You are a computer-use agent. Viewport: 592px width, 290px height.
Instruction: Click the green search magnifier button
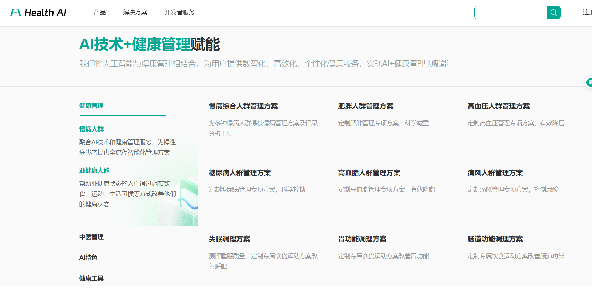click(554, 12)
